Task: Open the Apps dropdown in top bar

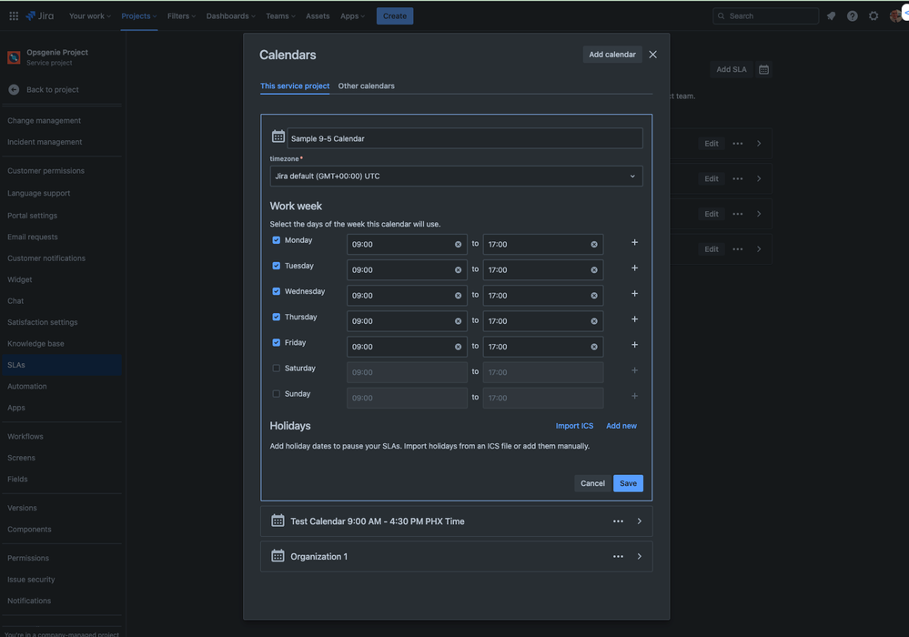Action: click(352, 16)
